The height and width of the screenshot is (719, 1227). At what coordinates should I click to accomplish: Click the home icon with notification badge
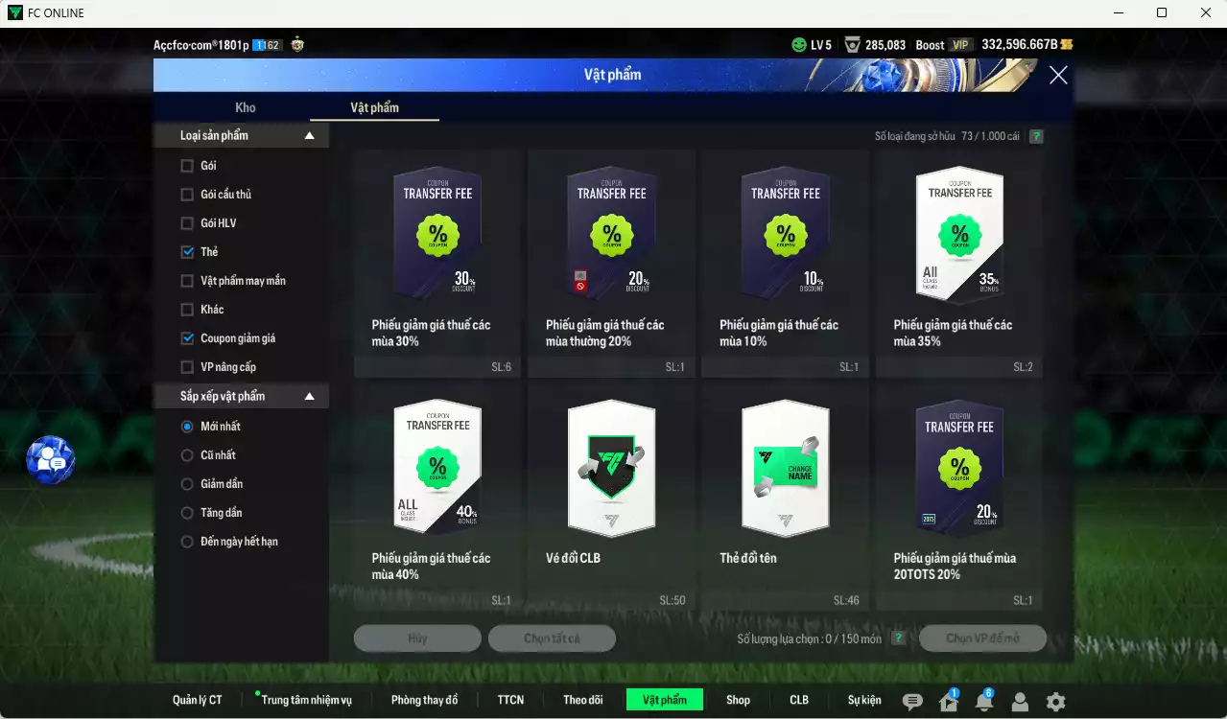pos(948,702)
